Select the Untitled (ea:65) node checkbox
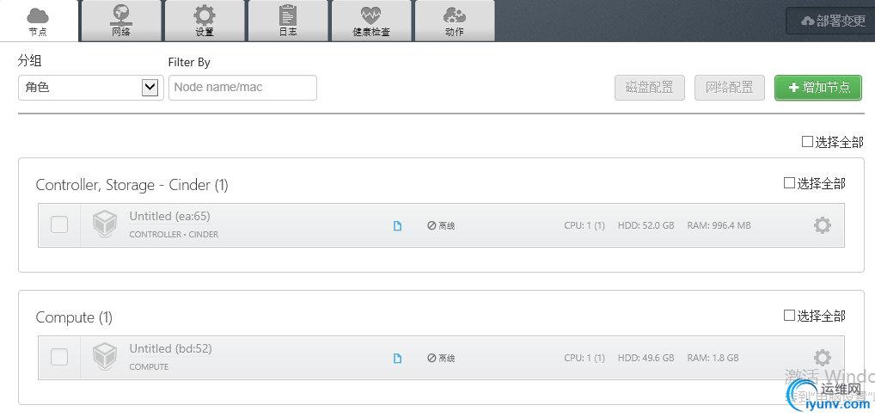Image resolution: width=875 pixels, height=418 pixels. 59,224
